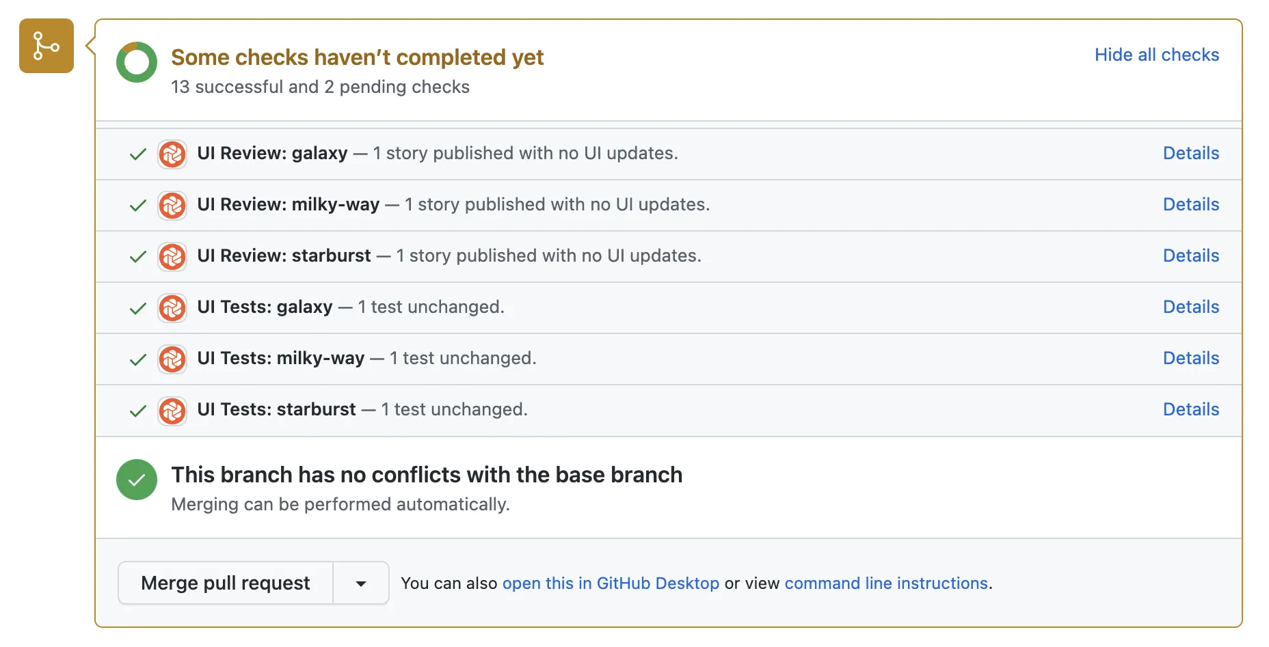This screenshot has height=647, width=1269.
Task: Open Details for UI Tests: starburst
Action: coord(1190,409)
